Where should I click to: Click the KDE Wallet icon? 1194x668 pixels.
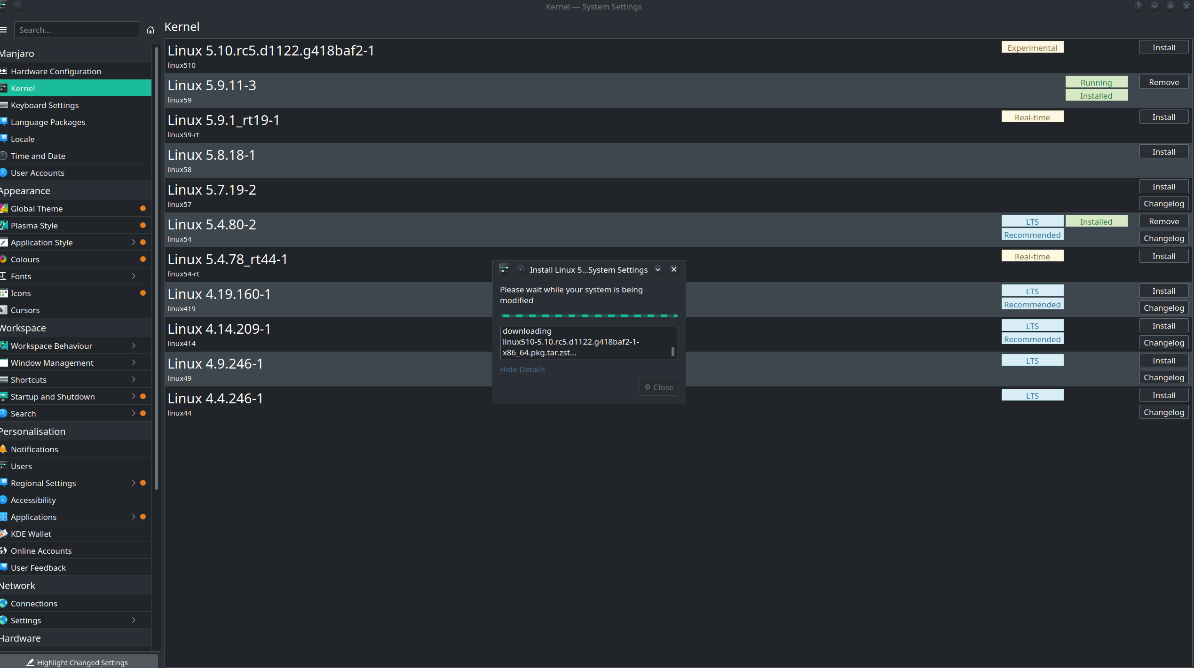point(4,534)
